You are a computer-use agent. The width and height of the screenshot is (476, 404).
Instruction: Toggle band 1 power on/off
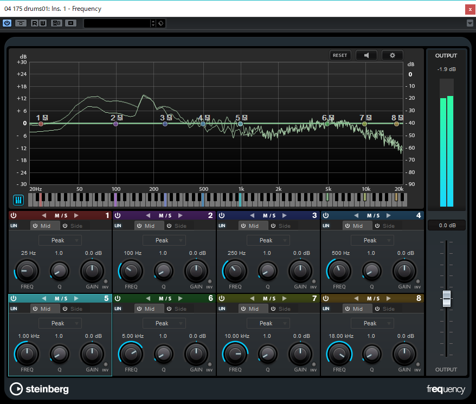click(14, 215)
